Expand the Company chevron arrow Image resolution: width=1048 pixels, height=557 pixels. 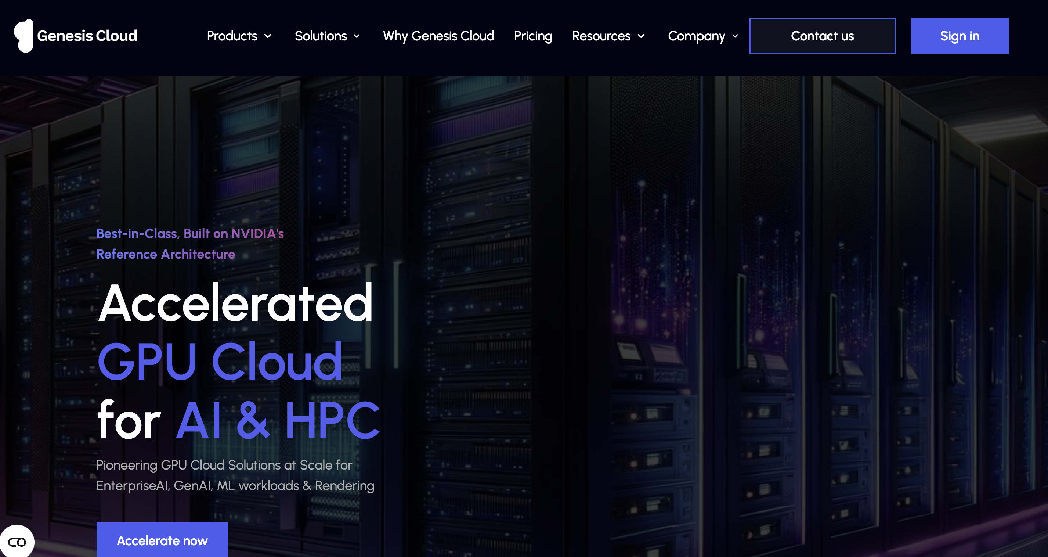735,36
